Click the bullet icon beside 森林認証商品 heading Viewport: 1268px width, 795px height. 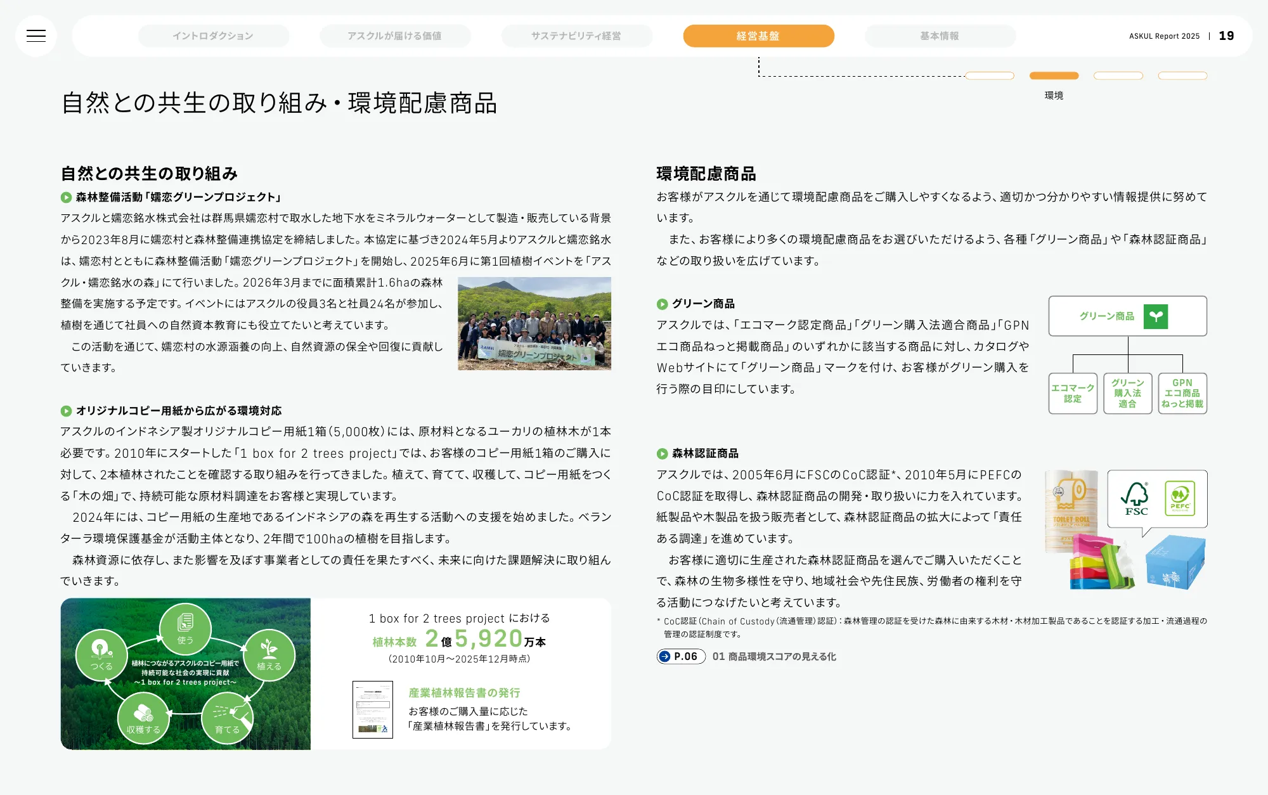662,454
